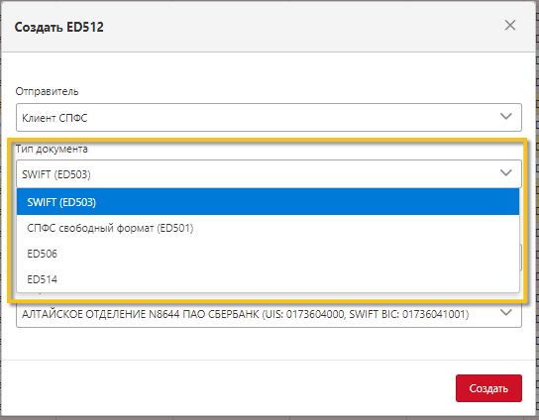Click the chevron arrow in Тип документа field
This screenshot has height=420, width=539.
click(x=506, y=173)
